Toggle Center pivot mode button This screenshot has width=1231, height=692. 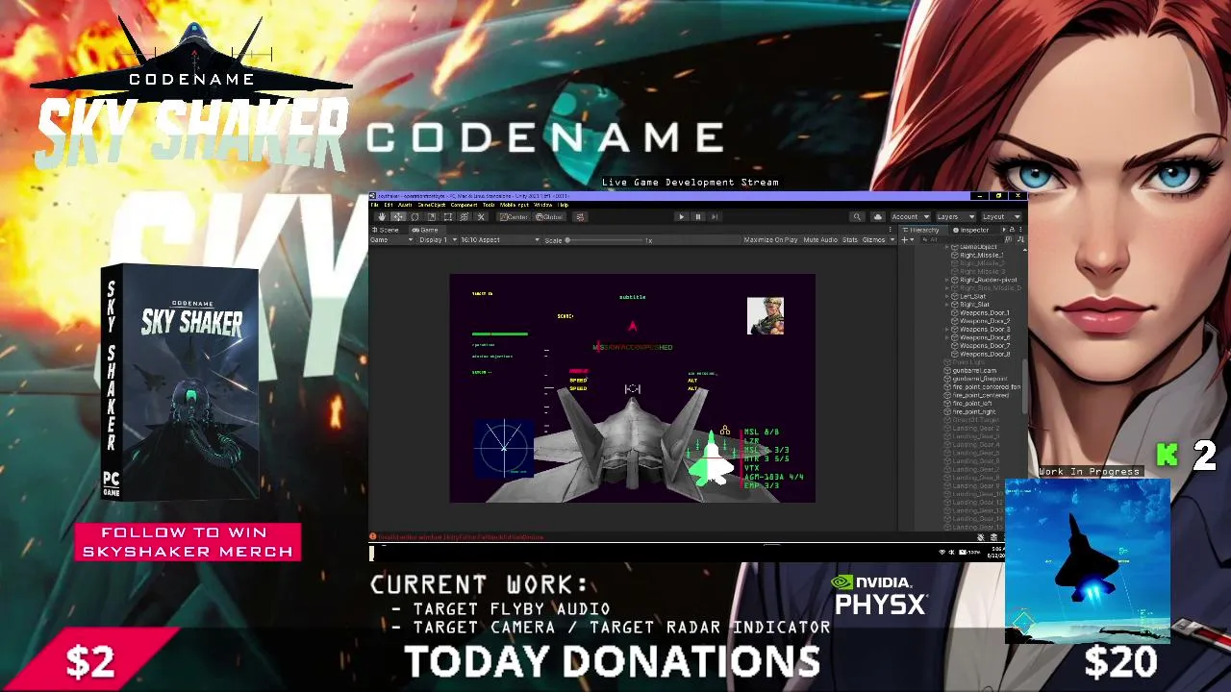pos(515,216)
